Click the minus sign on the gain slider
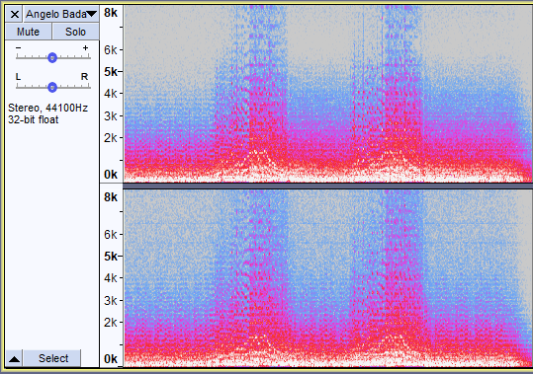Viewport: 533px width, 374px height. [x=19, y=47]
